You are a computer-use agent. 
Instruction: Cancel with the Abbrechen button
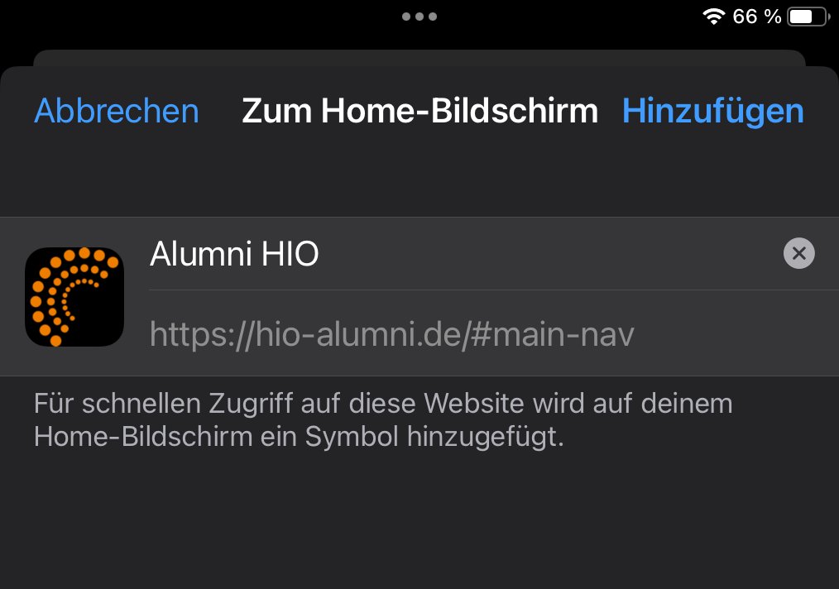click(117, 112)
